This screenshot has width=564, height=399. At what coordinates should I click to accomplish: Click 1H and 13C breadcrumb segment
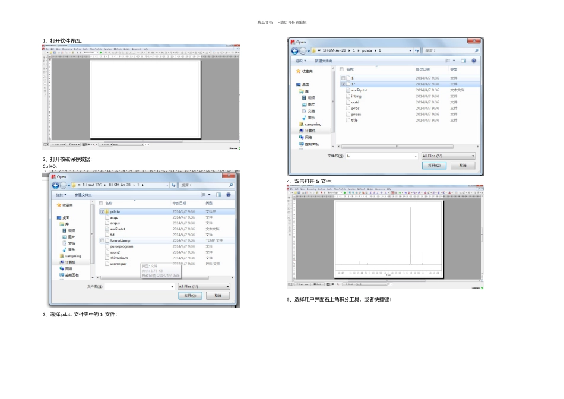(x=92, y=185)
